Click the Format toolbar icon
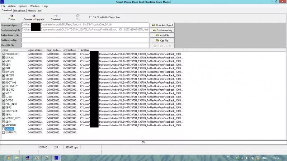The height and width of the screenshot is (161, 287). click(x=12, y=17)
